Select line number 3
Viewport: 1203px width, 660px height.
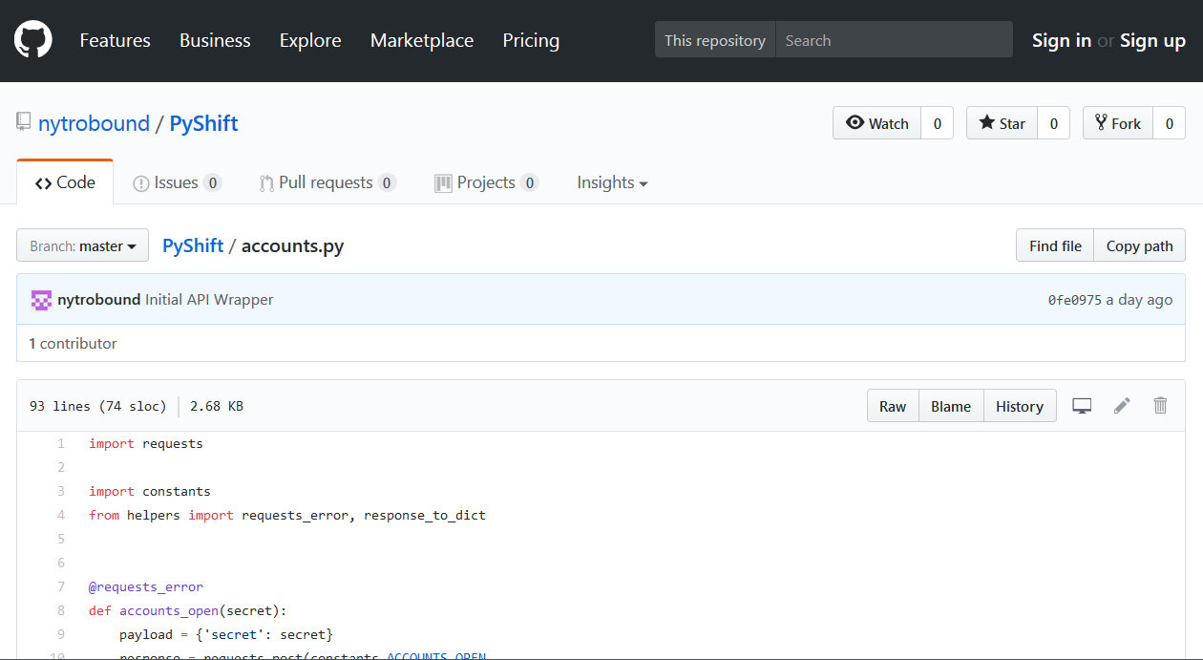(x=61, y=491)
